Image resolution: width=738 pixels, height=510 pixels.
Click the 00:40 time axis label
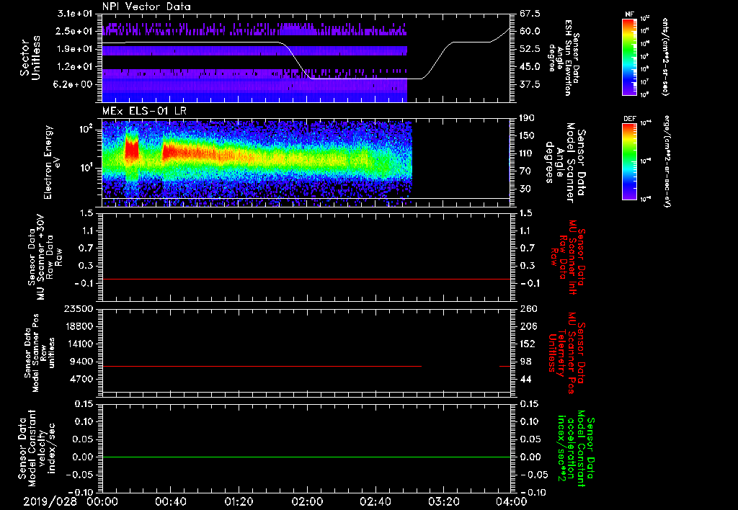[170, 501]
